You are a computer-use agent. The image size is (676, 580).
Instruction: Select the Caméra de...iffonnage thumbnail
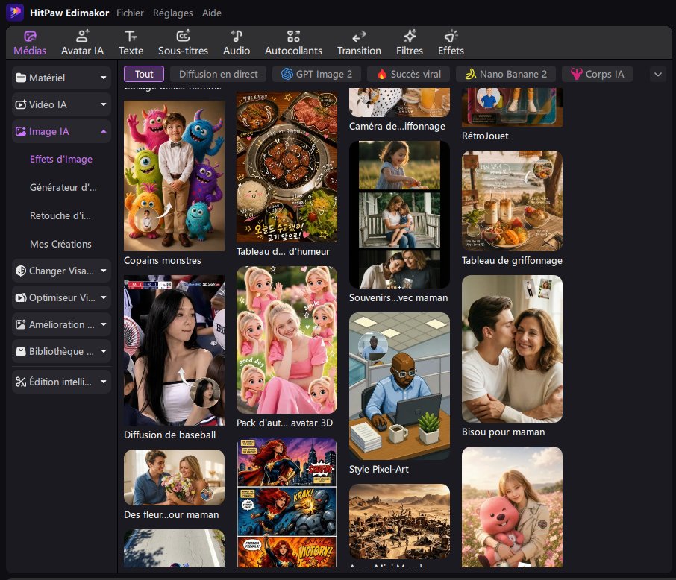pyautogui.click(x=399, y=103)
